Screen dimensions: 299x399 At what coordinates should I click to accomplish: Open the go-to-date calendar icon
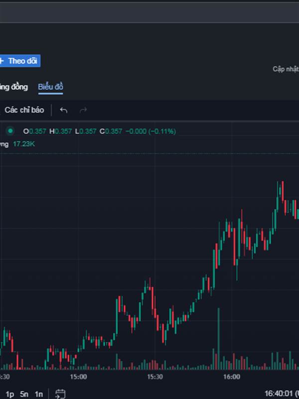[x=60, y=394]
